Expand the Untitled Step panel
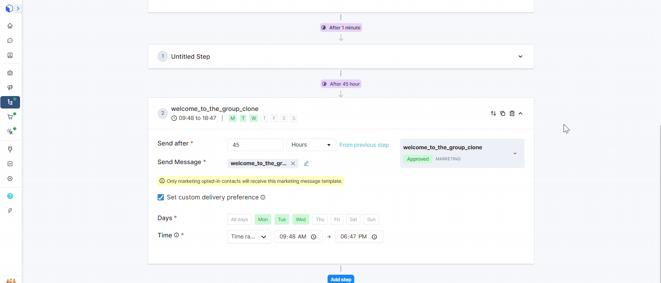 tap(520, 57)
